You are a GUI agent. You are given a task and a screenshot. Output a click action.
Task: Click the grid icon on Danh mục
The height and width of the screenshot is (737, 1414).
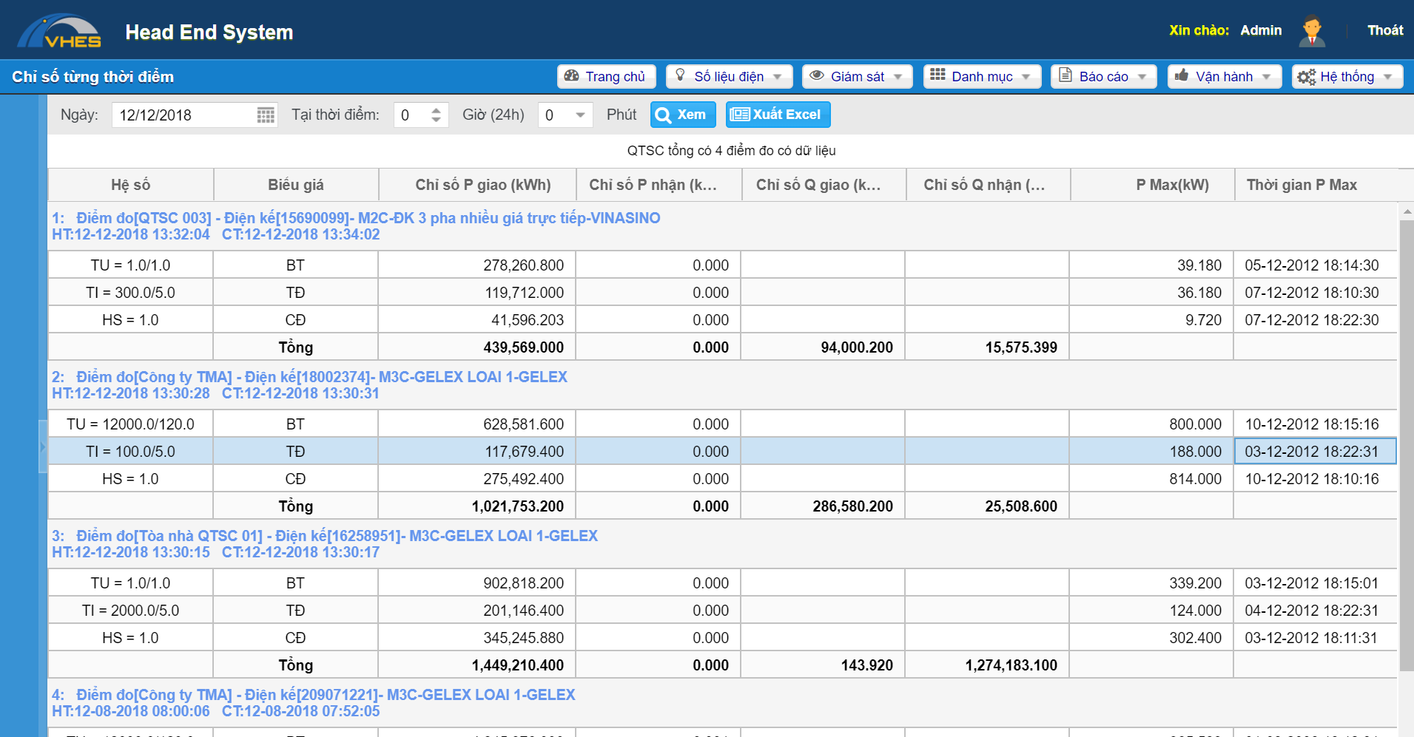(x=937, y=75)
